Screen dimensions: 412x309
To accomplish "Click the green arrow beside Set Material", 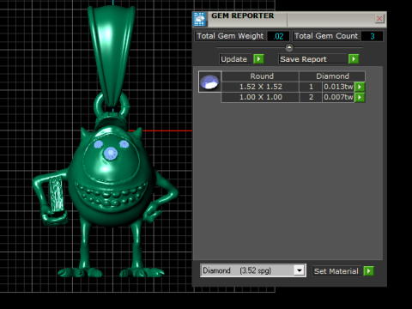I will pos(368,270).
